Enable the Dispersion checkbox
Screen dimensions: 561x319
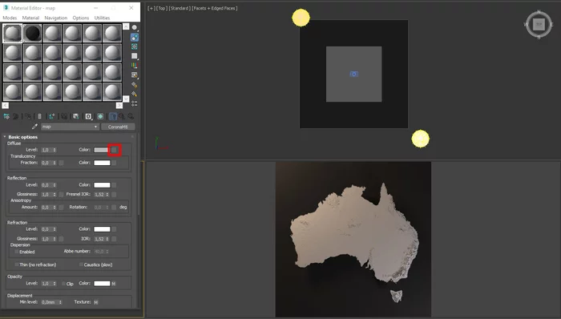17,252
